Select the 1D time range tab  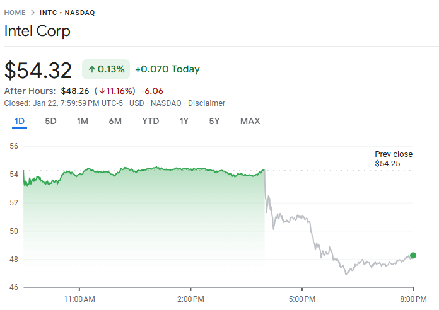19,121
